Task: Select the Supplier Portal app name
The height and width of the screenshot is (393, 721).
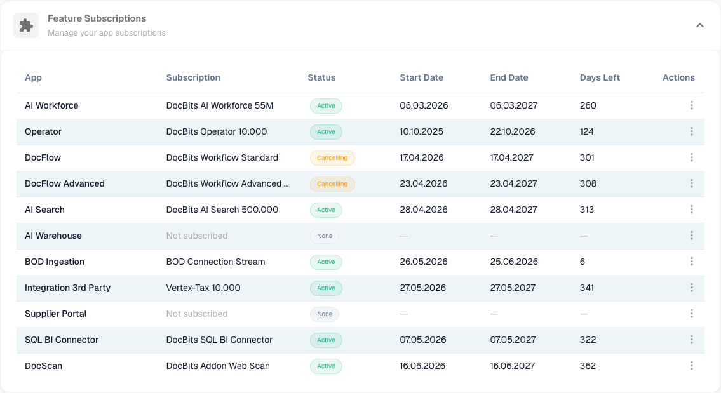Action: pos(56,314)
